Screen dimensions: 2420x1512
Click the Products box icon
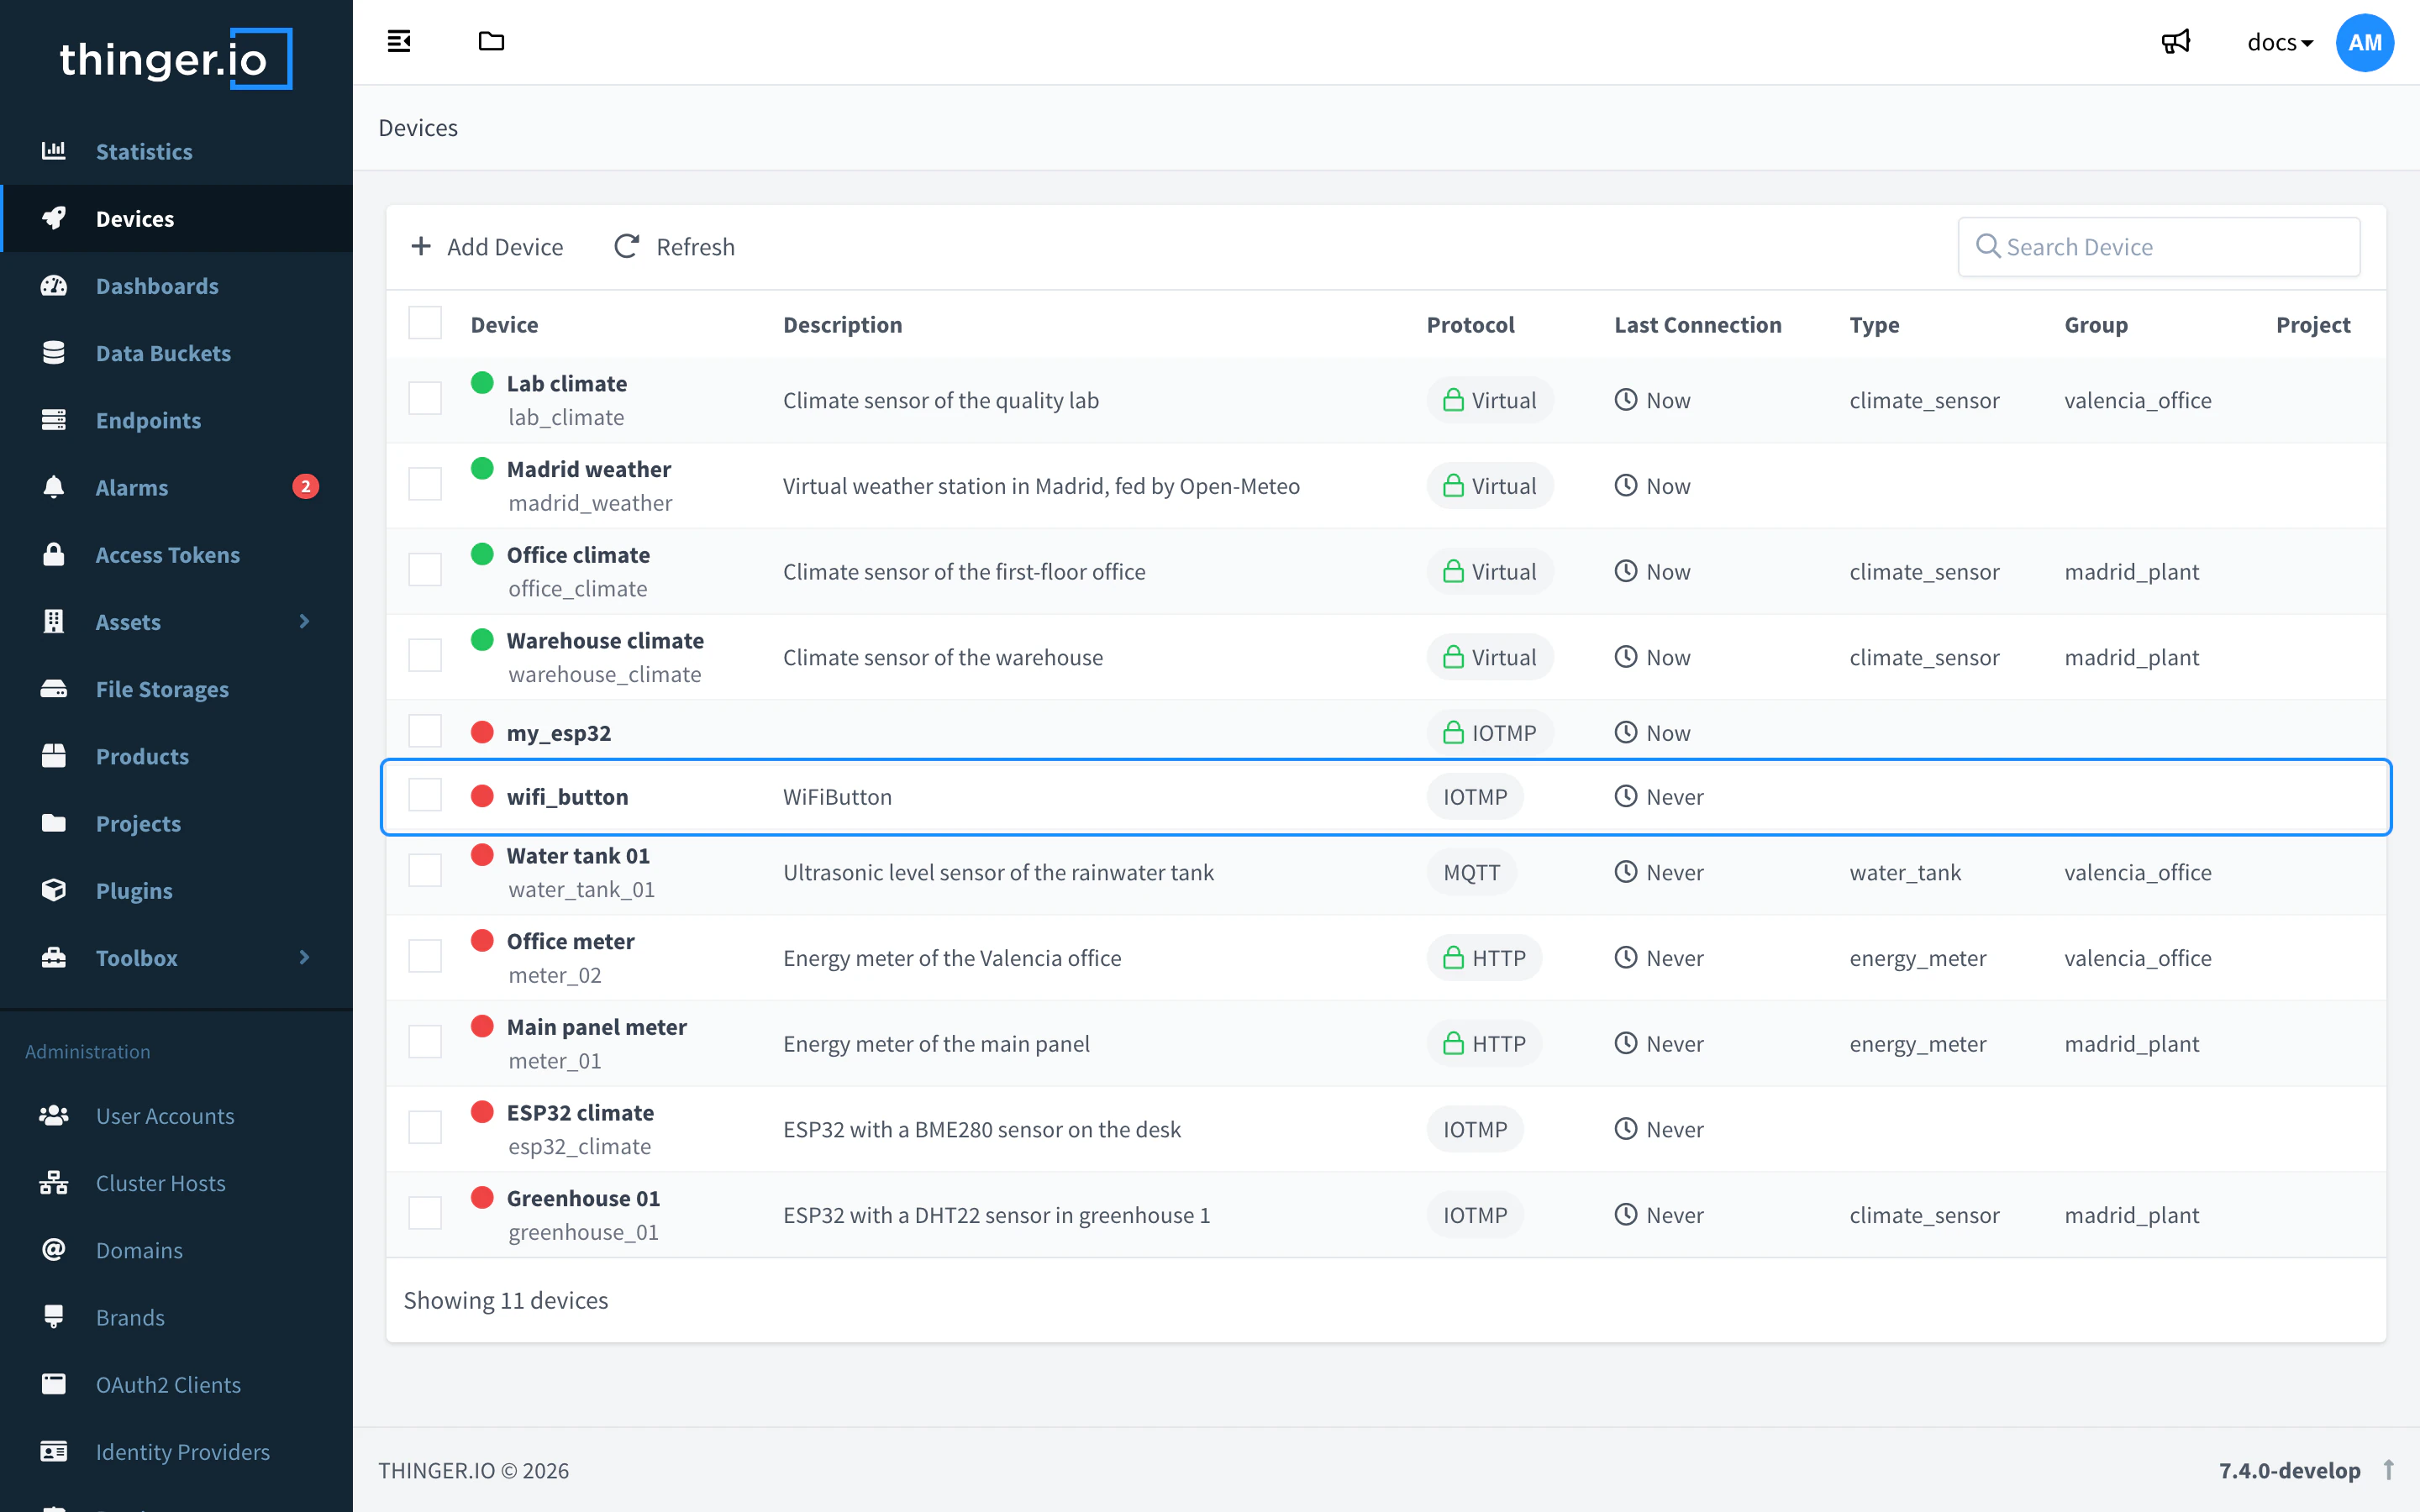54,756
